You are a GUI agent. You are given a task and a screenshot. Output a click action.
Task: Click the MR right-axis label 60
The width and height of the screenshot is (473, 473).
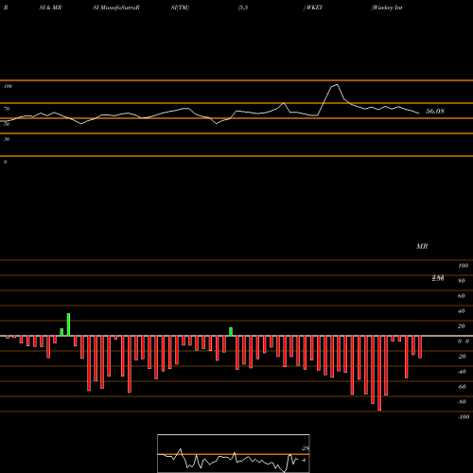pos(462,296)
